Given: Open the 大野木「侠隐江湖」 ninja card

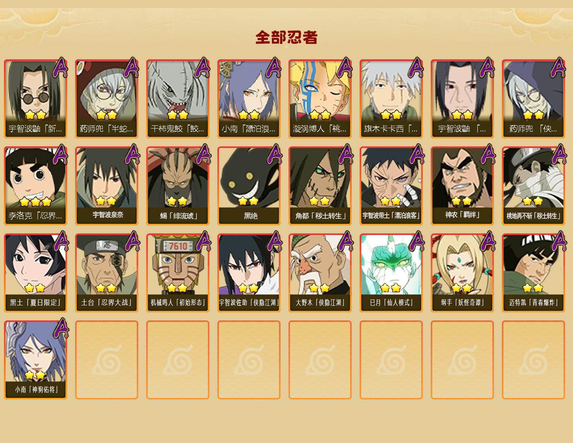Looking at the screenshot, I should 320,273.
